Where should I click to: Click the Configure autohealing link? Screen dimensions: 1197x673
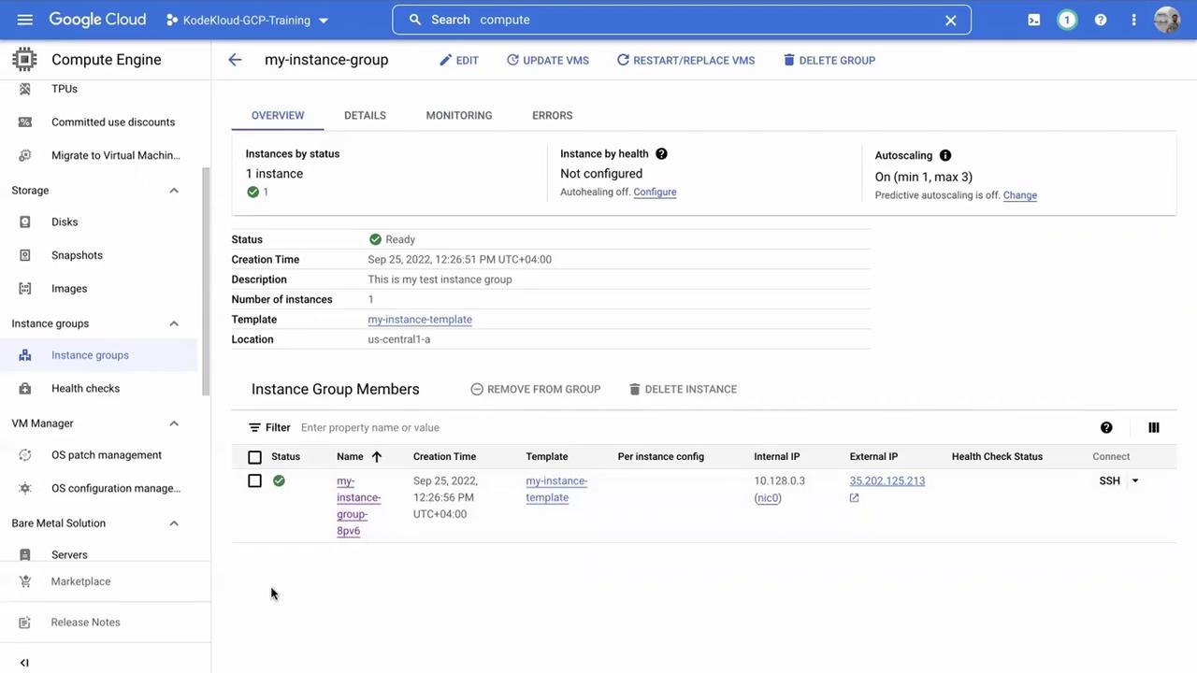655,193
